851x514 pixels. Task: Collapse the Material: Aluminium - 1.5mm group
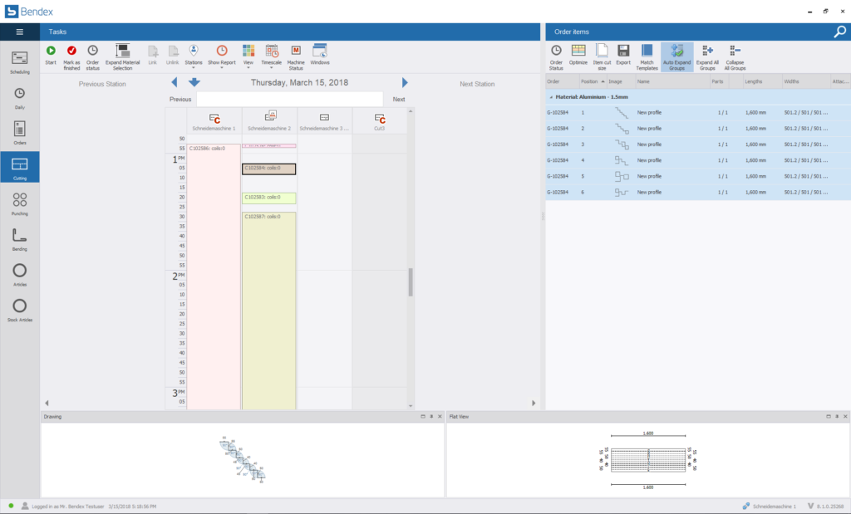tap(549, 95)
